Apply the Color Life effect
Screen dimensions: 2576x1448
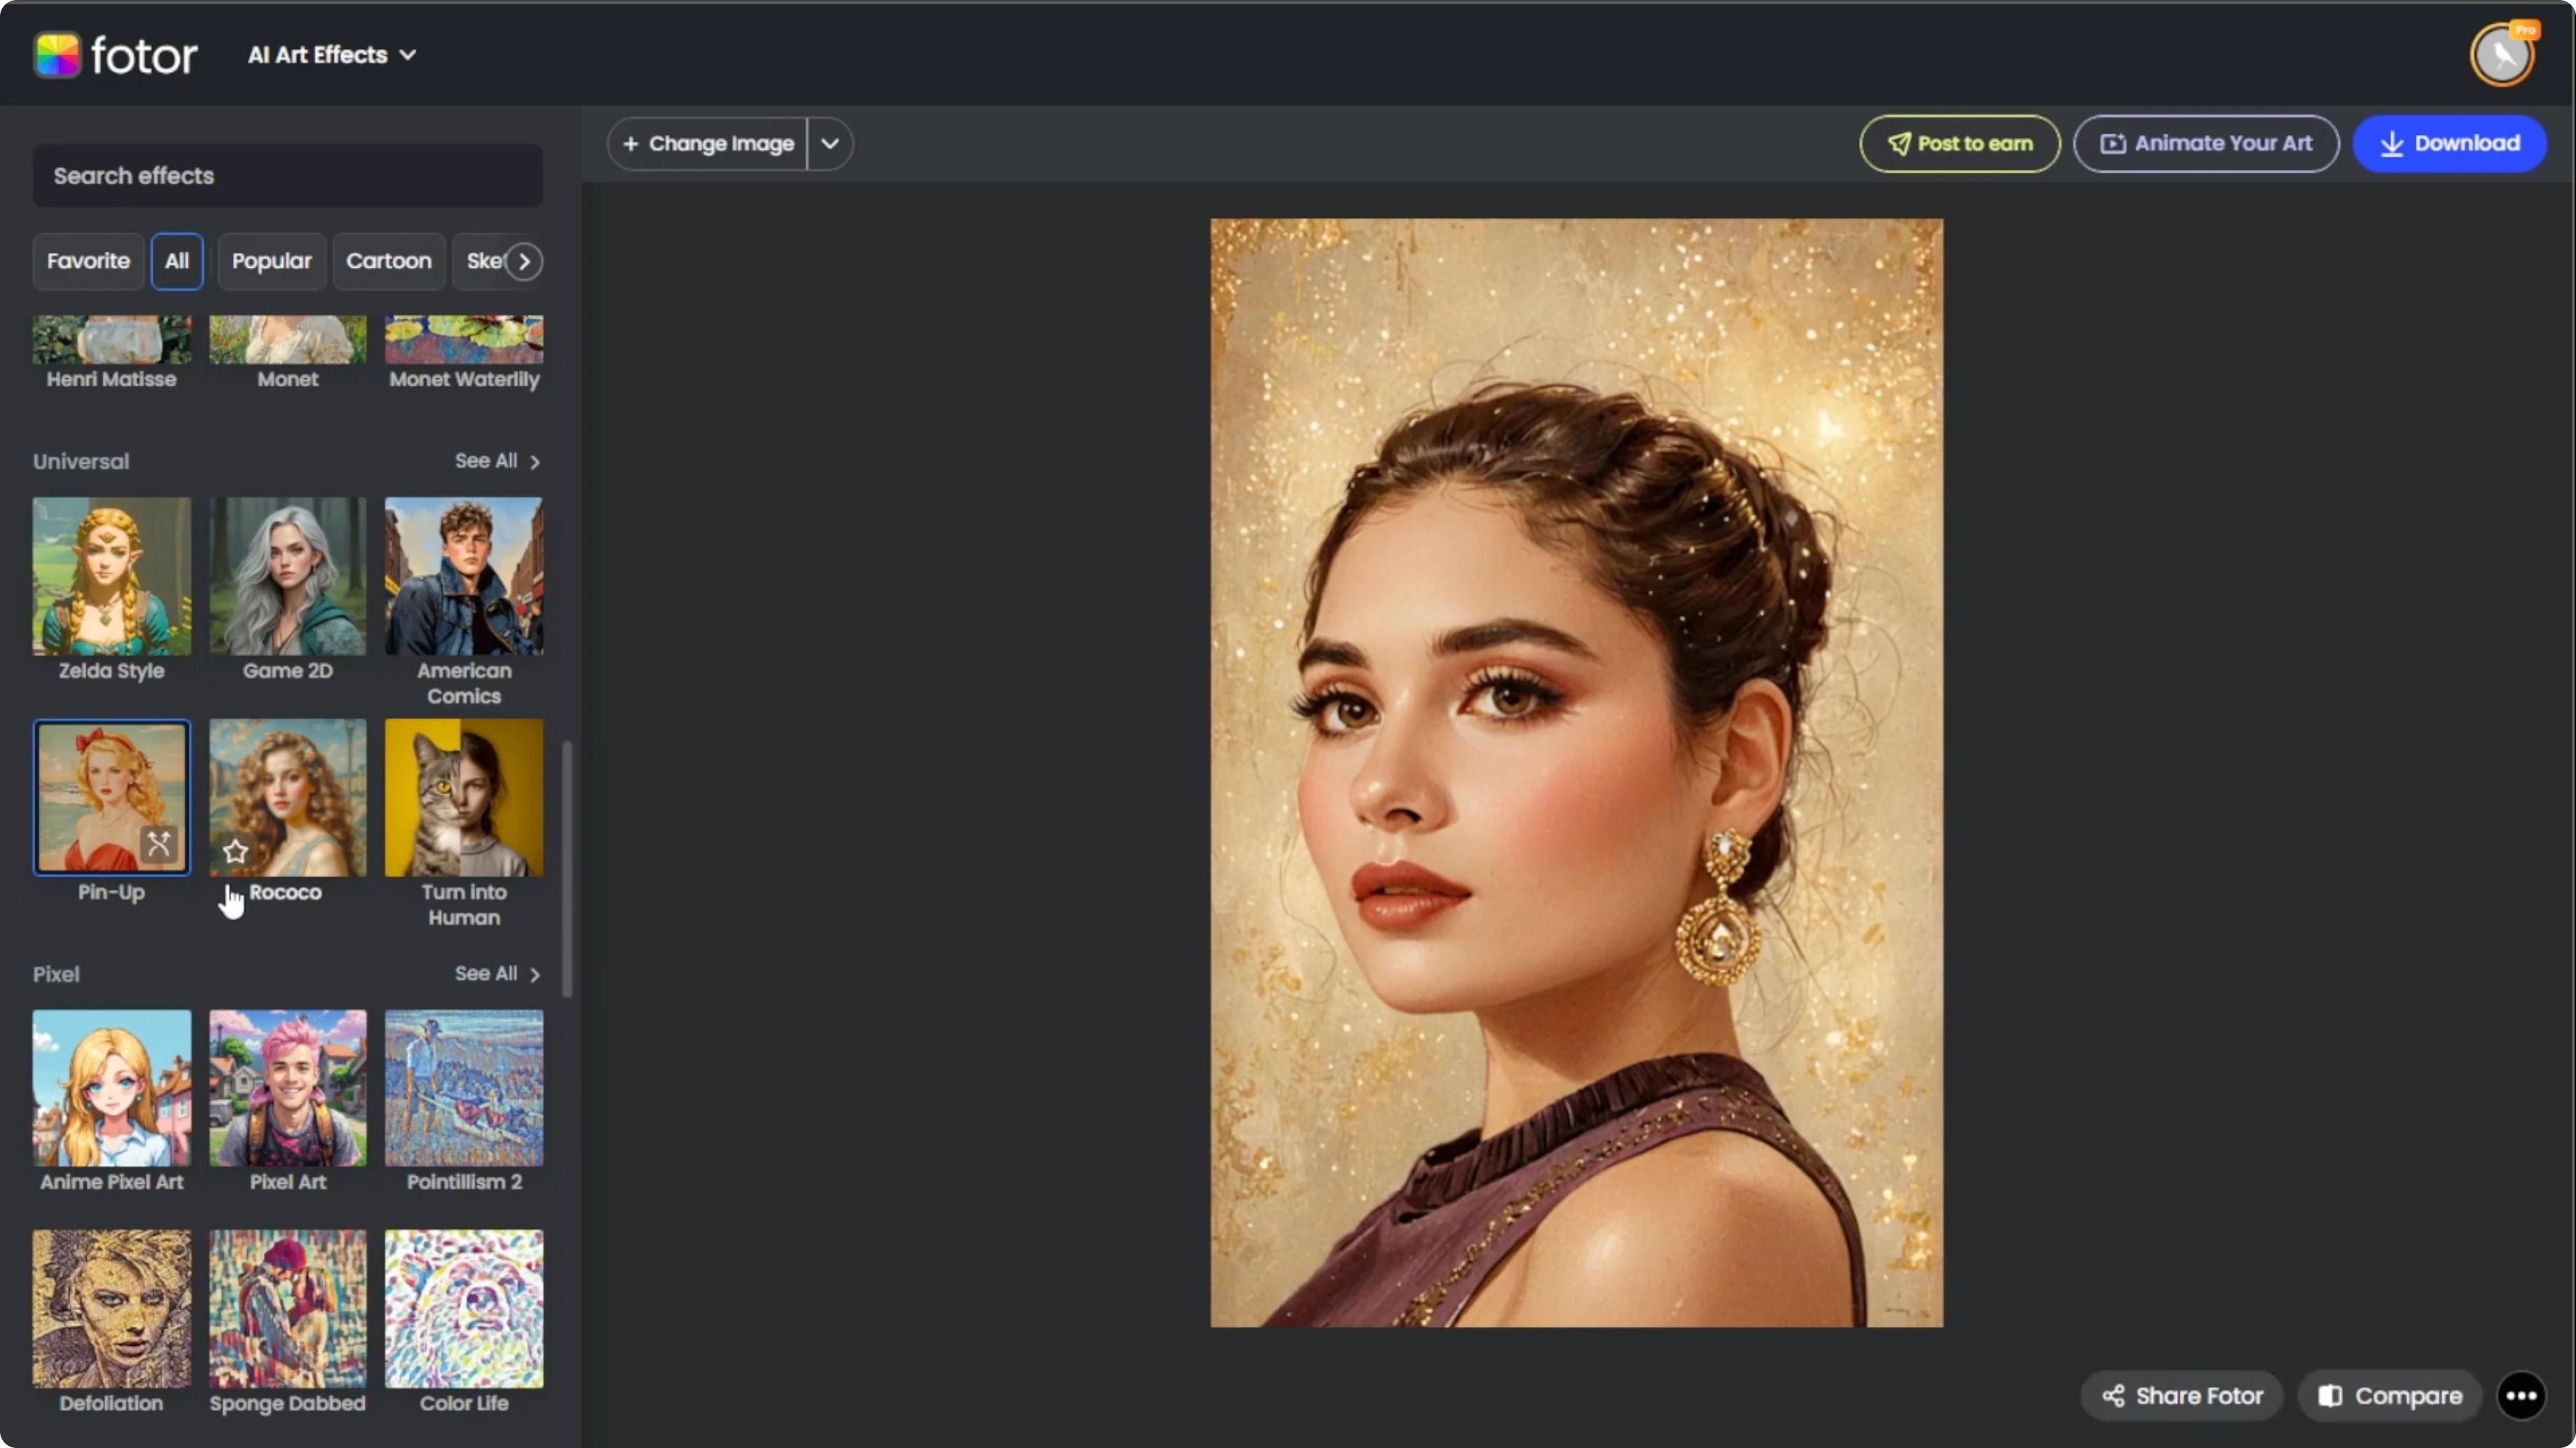(464, 1309)
